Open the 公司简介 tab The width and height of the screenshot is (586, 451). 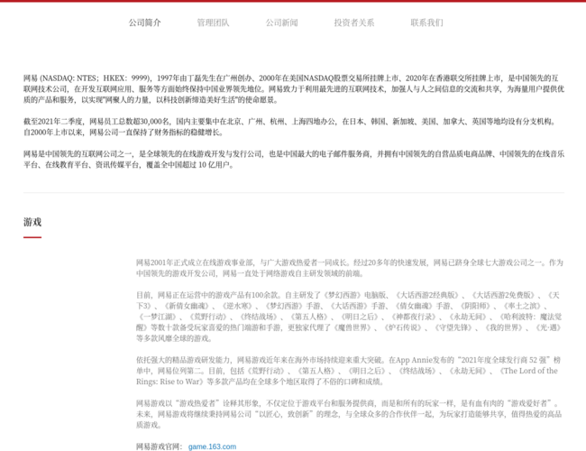click(144, 23)
